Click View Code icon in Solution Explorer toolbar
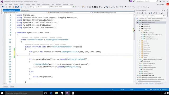Image resolution: width=169 pixels, height=95 pixels. point(159,13)
